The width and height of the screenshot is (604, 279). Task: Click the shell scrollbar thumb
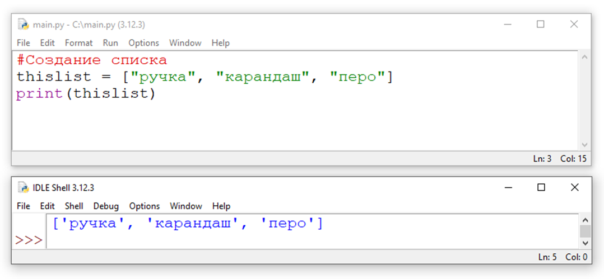click(585, 231)
